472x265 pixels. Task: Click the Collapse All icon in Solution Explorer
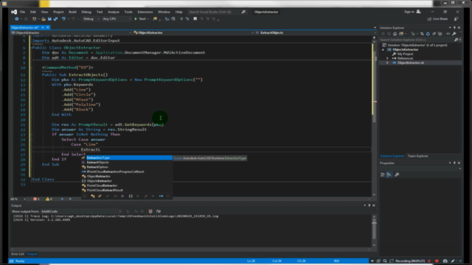(434, 34)
